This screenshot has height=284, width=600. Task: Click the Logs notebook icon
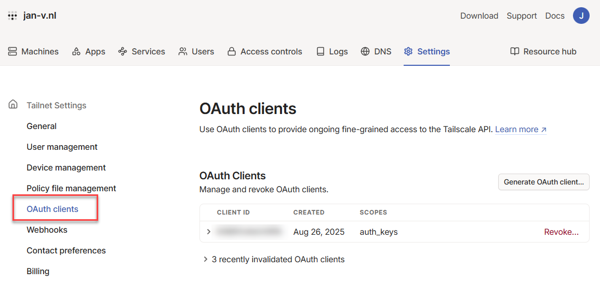tap(321, 51)
